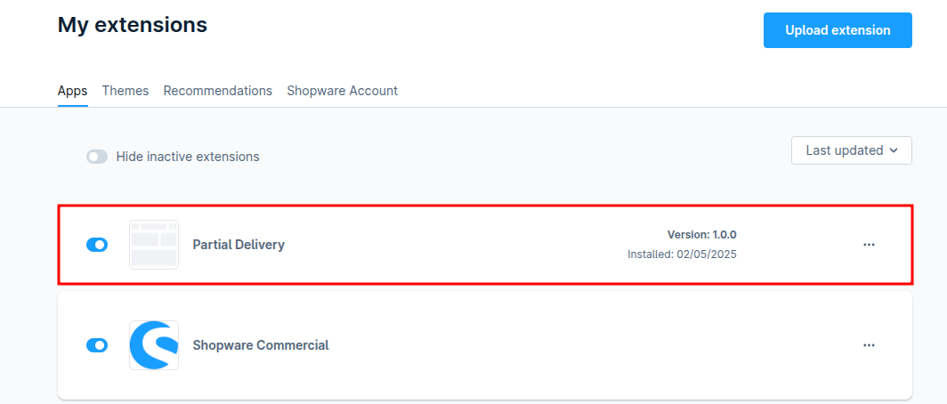The image size is (947, 404).
Task: Enable the Hide inactive extensions switch
Action: click(x=97, y=157)
